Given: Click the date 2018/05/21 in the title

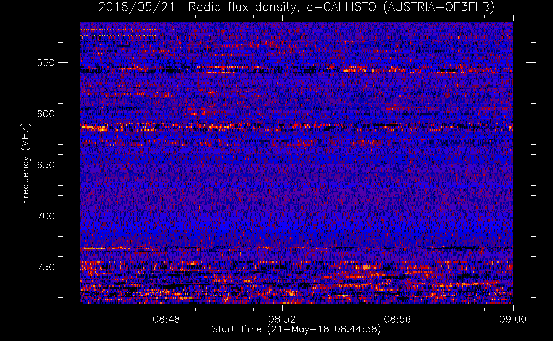Looking at the screenshot, I should coord(137,7).
